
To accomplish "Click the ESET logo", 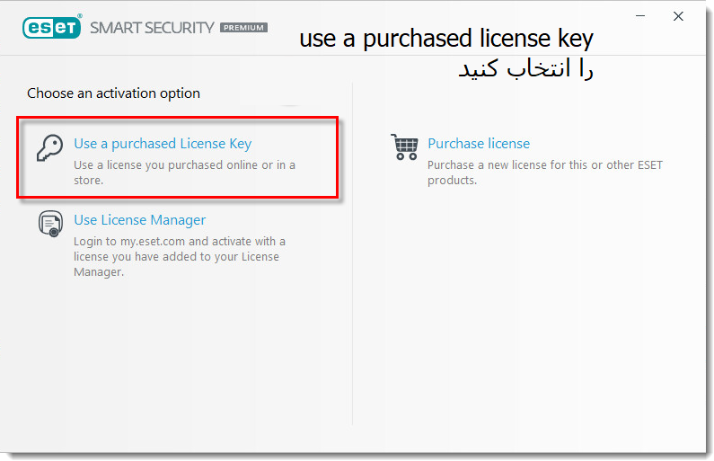I will [x=52, y=27].
